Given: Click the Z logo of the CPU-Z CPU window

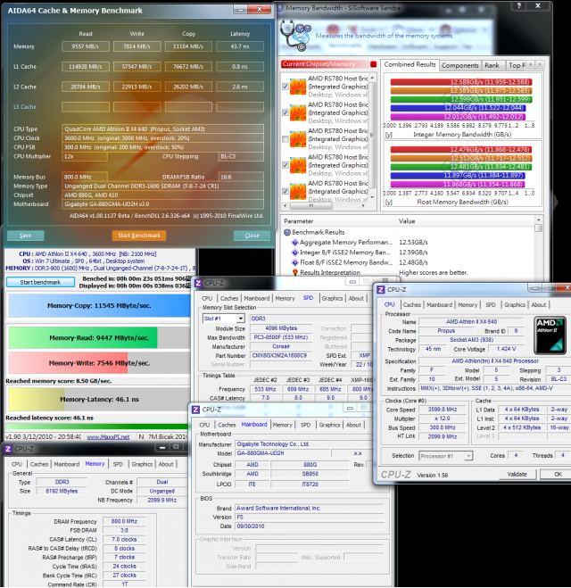Looking at the screenshot, I should tap(381, 289).
